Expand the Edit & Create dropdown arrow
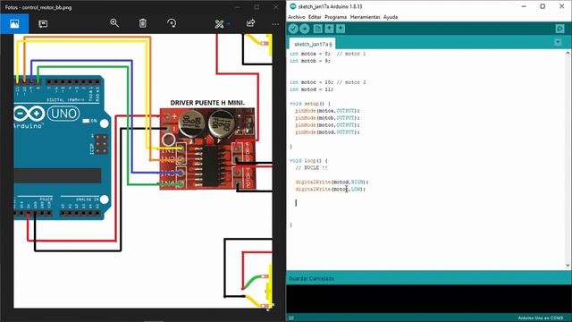Image resolution: width=572 pixels, height=322 pixels. click(x=229, y=24)
